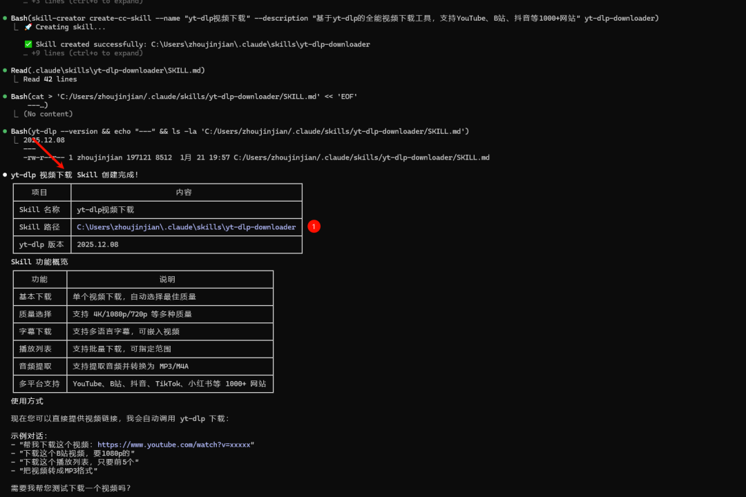This screenshot has height=497, width=746.
Task: Select the Bash cat > SKILL.md command line
Action: [184, 97]
